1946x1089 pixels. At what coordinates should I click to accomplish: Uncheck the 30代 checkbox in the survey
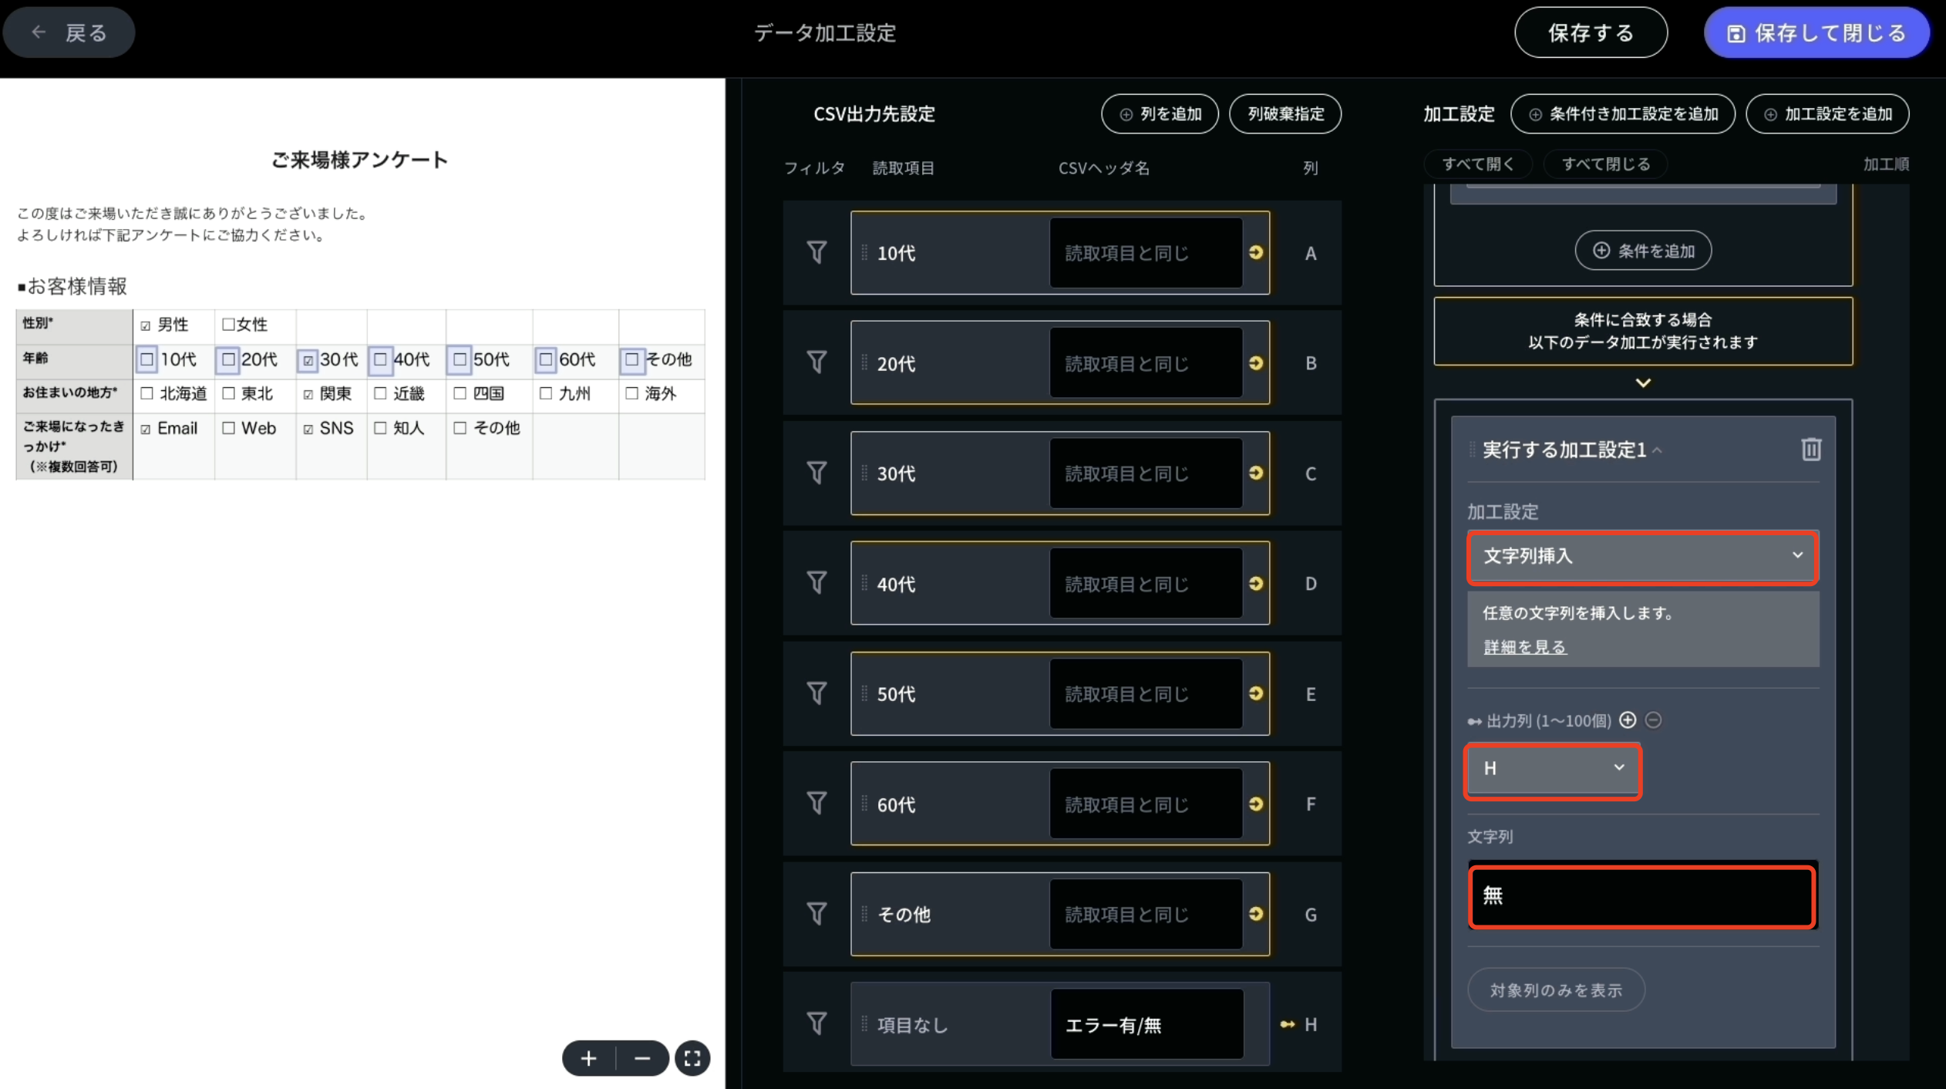coord(308,359)
